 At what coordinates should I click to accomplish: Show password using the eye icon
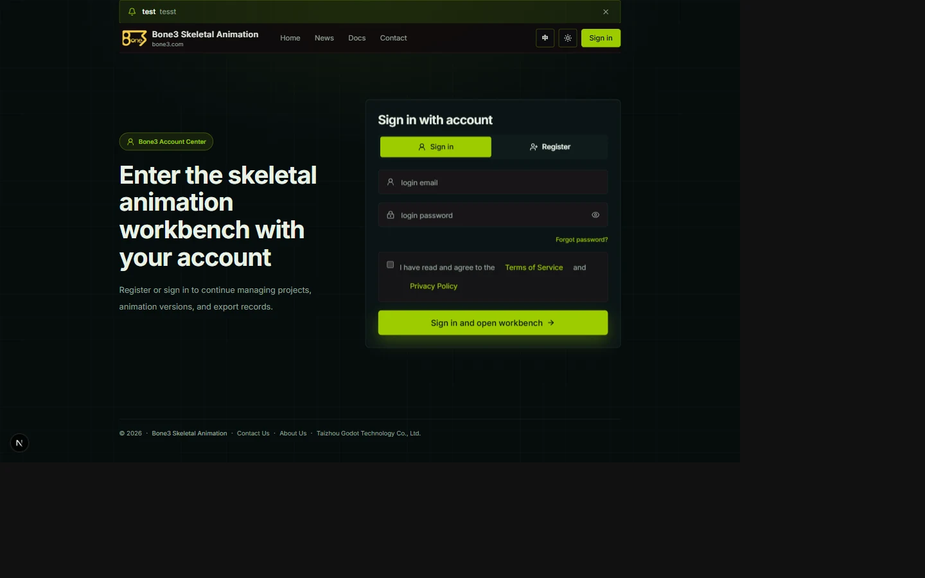pos(595,215)
